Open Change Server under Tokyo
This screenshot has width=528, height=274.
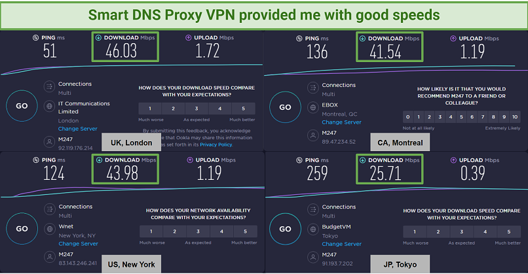pyautogui.click(x=341, y=244)
